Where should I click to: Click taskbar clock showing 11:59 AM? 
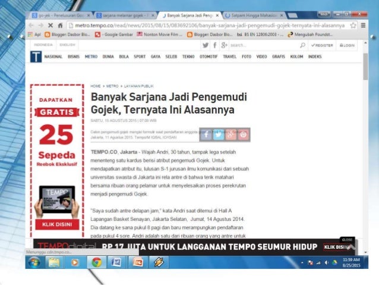351,262
